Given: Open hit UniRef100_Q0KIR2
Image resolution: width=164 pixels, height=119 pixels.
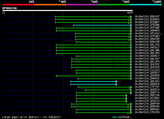Looking at the screenshot, I should (147, 64).
